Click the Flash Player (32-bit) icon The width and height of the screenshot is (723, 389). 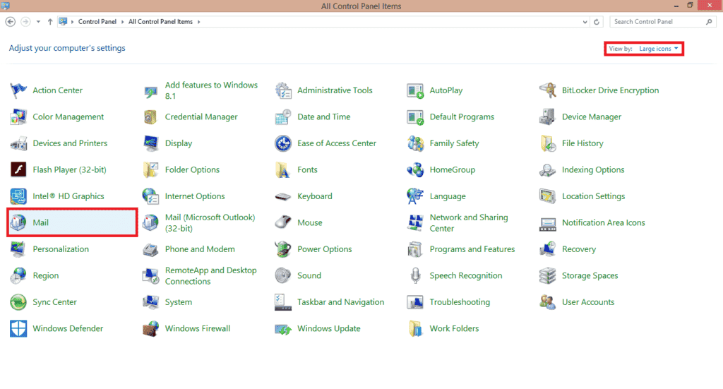(19, 170)
